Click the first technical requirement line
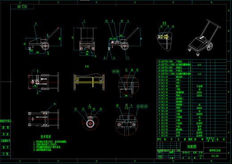The height and width of the screenshot is (164, 232). (50, 142)
